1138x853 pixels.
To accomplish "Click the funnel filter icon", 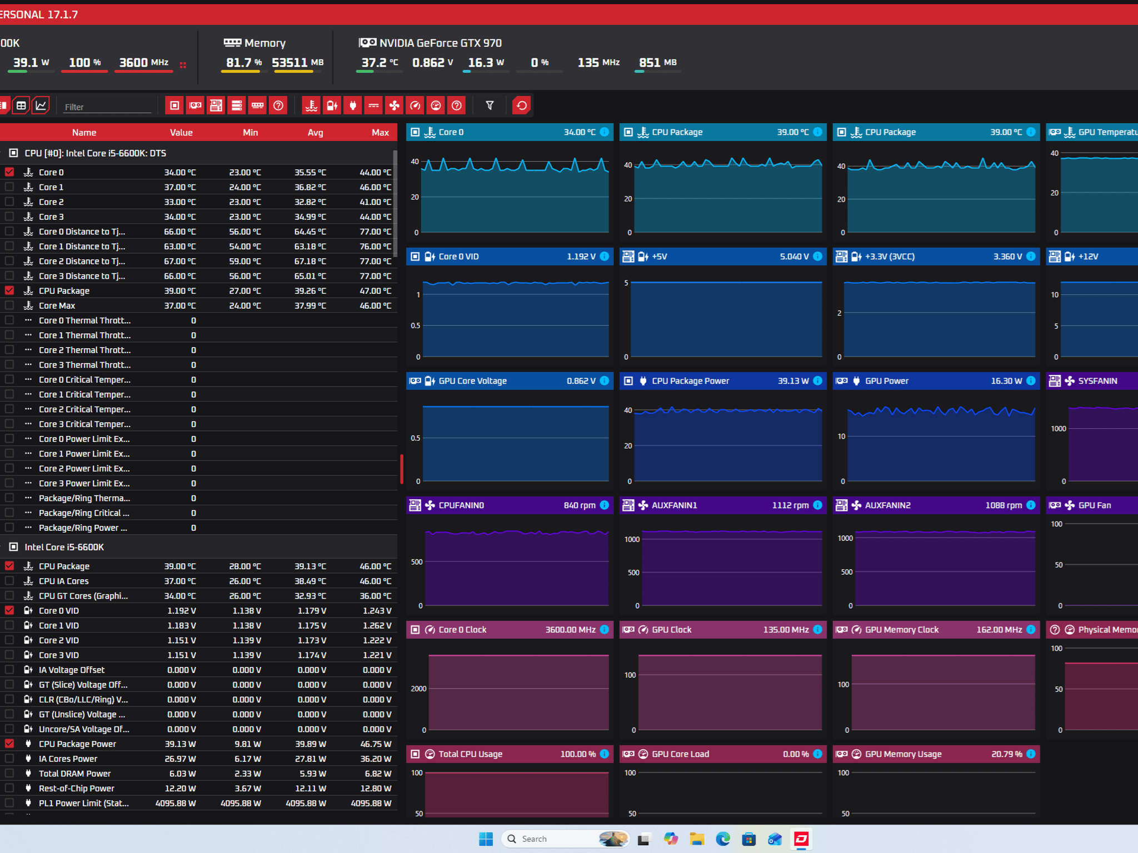I will 490,106.
